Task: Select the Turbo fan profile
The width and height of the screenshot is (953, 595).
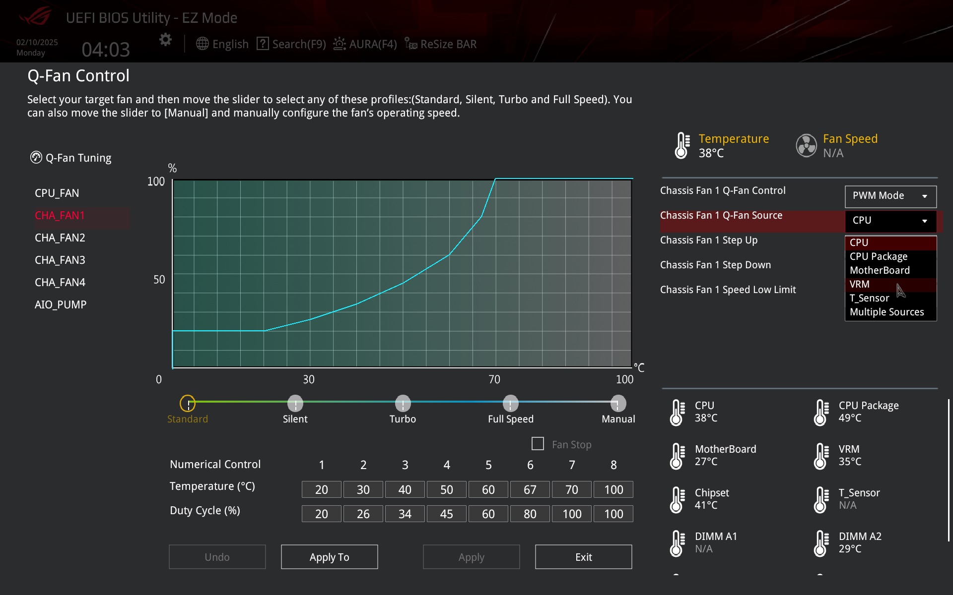Action: (403, 404)
